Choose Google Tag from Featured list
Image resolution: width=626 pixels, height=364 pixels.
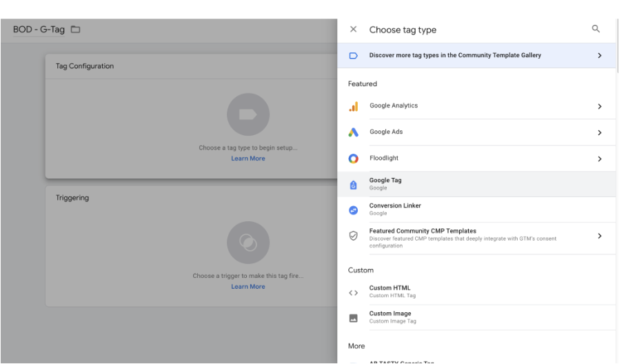point(476,184)
